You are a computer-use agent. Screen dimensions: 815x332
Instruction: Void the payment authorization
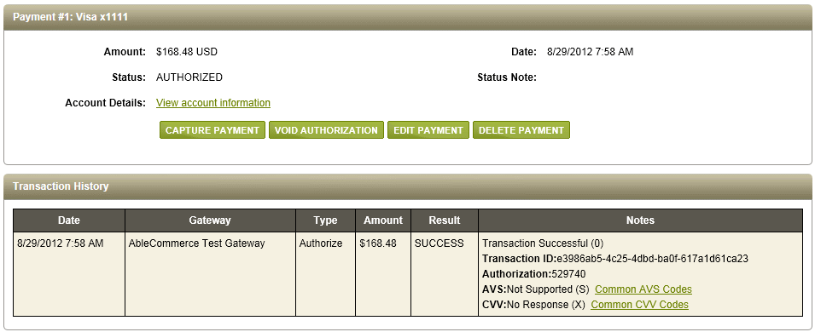pos(326,130)
